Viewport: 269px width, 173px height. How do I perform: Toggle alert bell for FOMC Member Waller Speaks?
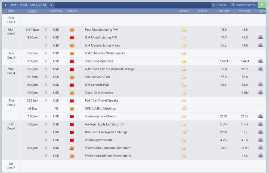[46, 53]
